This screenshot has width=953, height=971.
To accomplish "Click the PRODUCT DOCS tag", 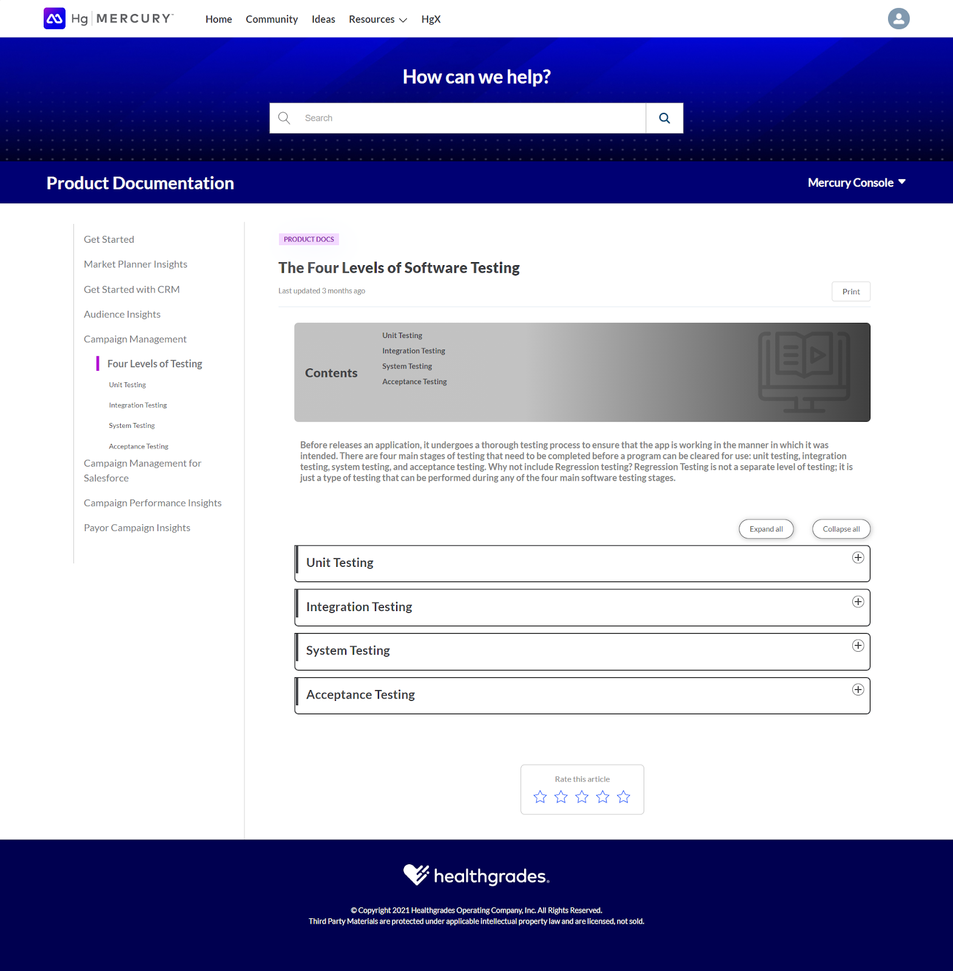I will coord(309,239).
